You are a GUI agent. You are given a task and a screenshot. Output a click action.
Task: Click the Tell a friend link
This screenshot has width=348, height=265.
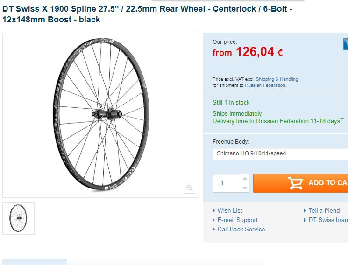[x=324, y=211]
